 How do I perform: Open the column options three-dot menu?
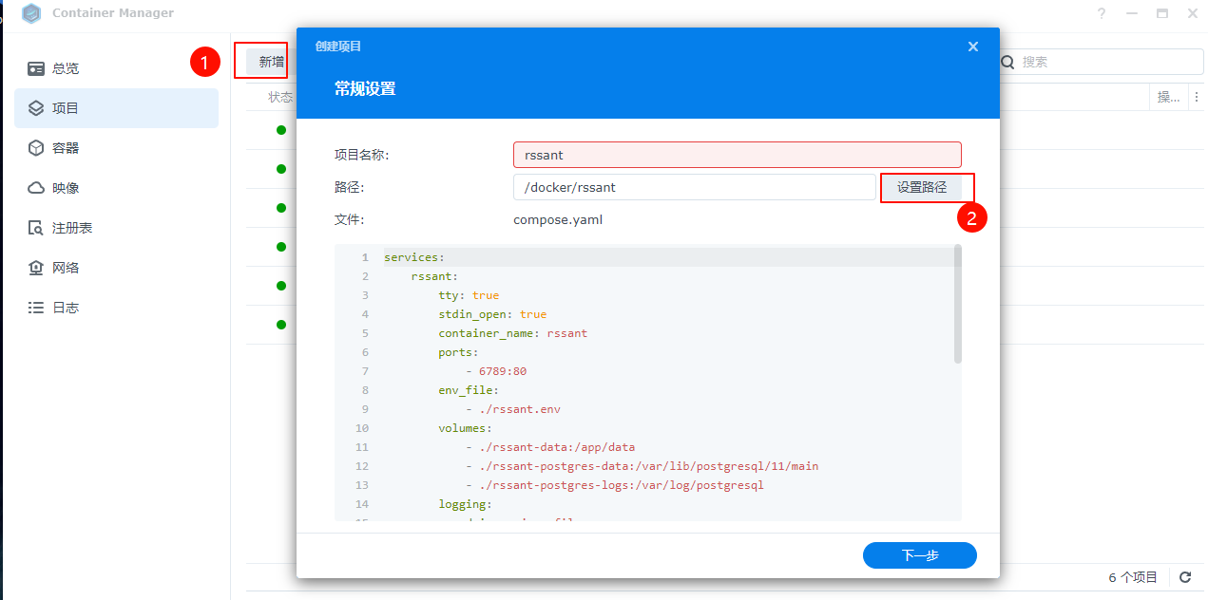click(x=1196, y=97)
